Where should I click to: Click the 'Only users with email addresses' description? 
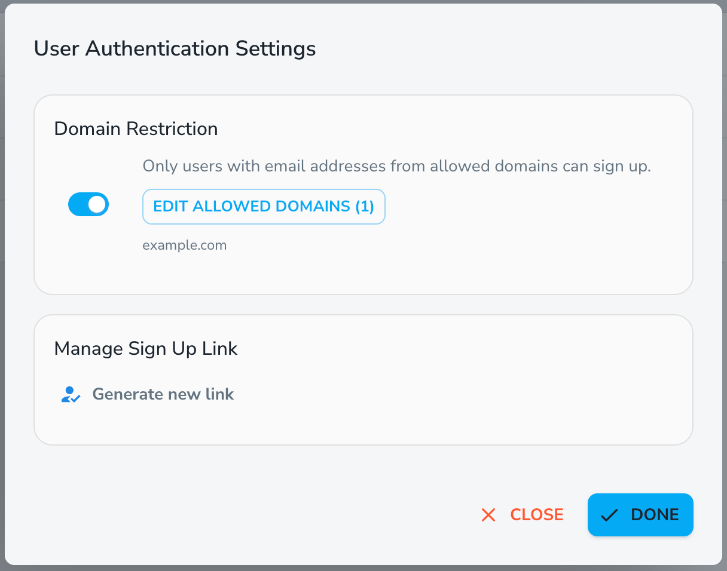(396, 166)
